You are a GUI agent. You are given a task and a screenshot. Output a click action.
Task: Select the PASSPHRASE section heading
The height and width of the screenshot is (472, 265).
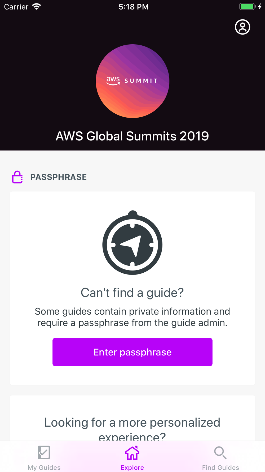point(59,177)
